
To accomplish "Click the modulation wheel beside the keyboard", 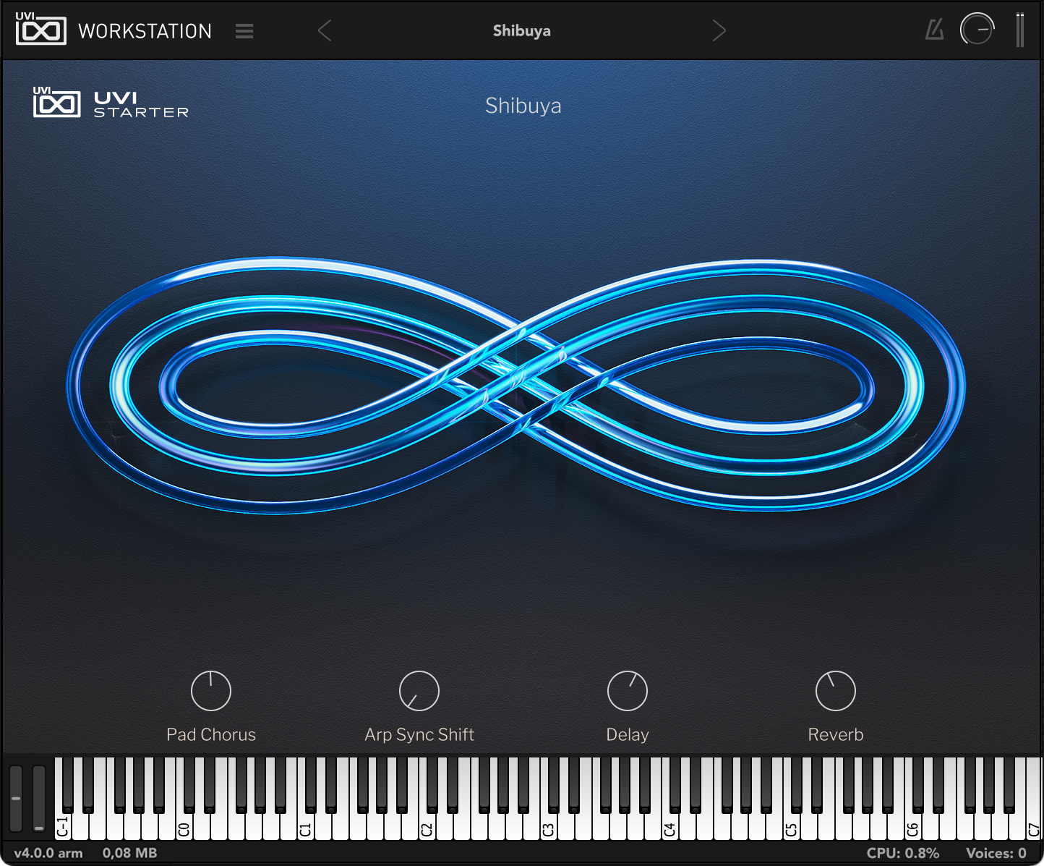I will click(38, 799).
